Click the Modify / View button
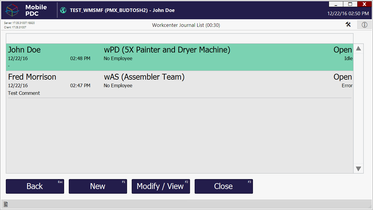The width and height of the screenshot is (373, 210). point(161,186)
